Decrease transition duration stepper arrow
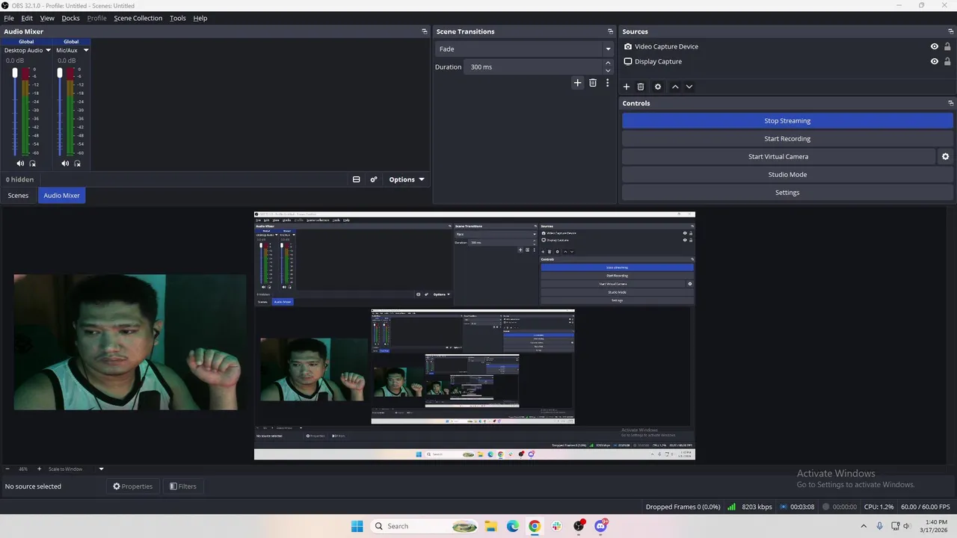Screen dimensions: 957x538 click(x=608, y=70)
